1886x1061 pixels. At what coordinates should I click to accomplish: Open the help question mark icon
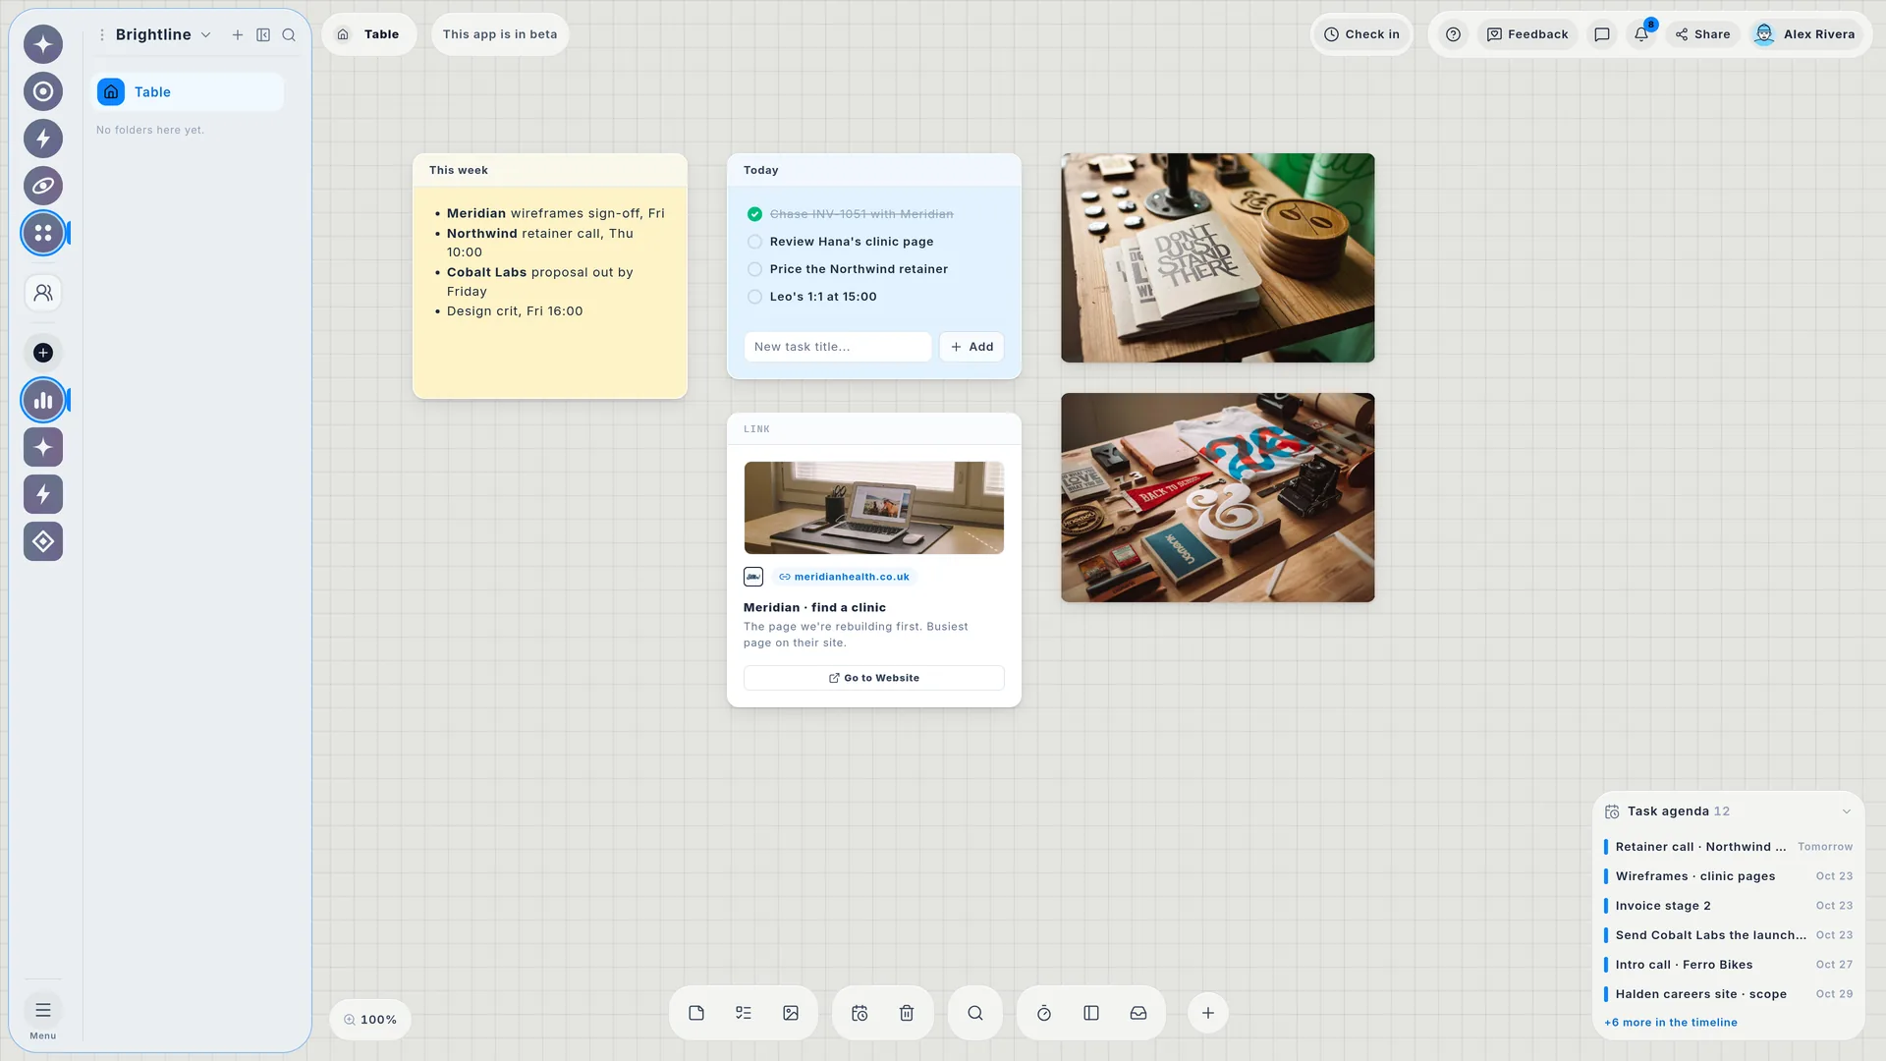point(1454,34)
